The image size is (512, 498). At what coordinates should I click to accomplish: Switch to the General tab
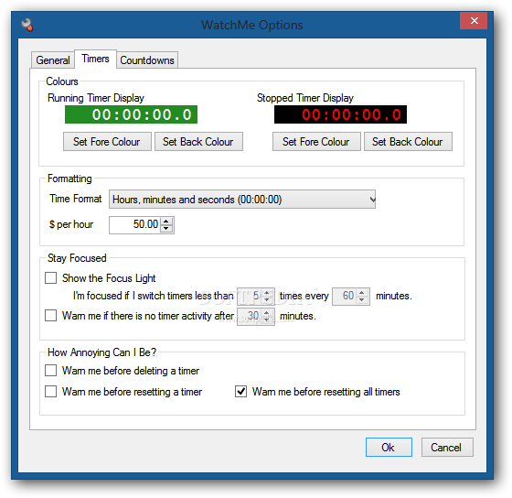(53, 60)
